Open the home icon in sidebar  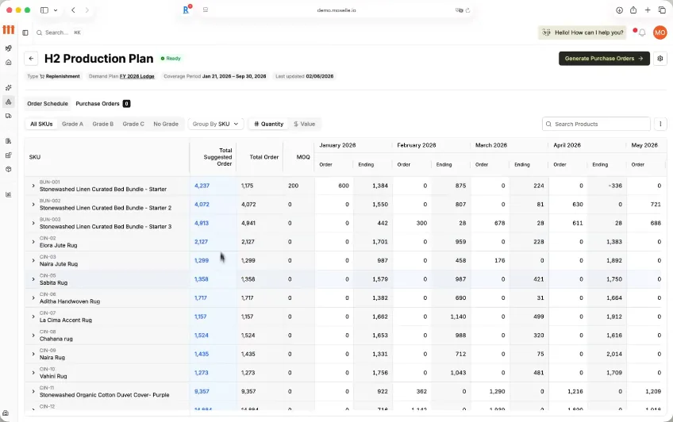coord(8,62)
